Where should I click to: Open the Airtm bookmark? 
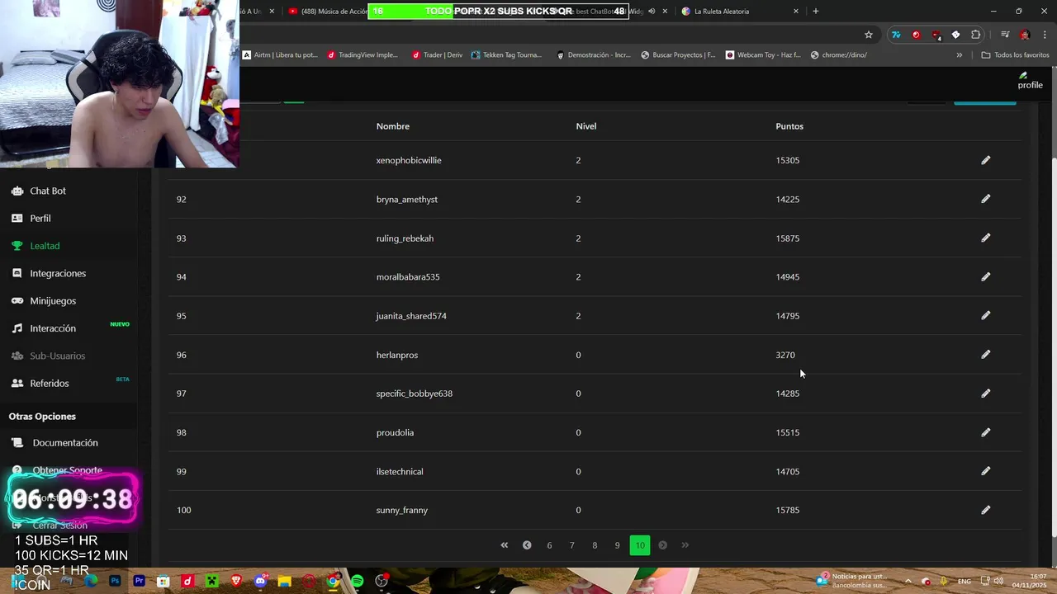tap(280, 55)
